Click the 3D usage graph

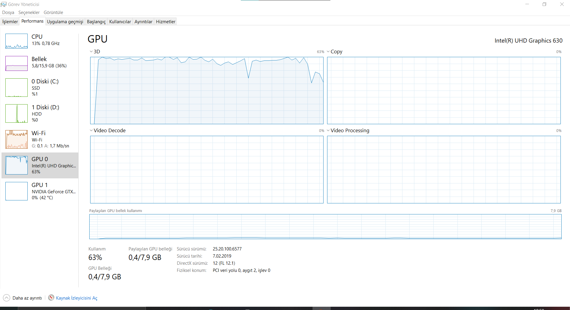(x=207, y=91)
